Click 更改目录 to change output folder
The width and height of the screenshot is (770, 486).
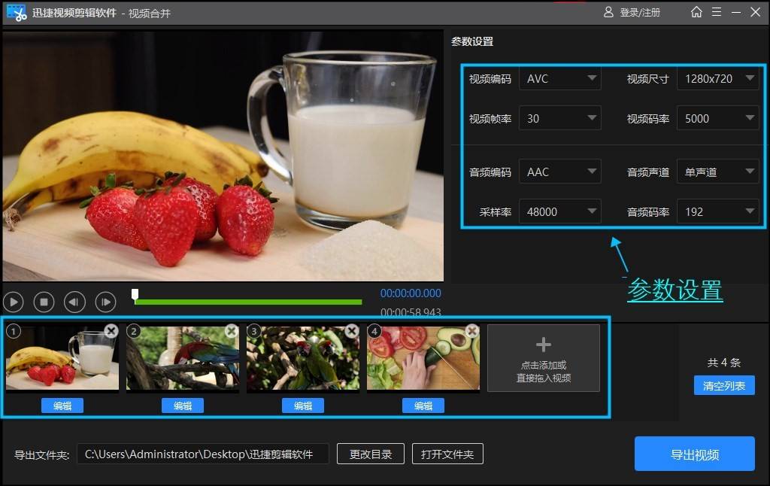tap(370, 454)
